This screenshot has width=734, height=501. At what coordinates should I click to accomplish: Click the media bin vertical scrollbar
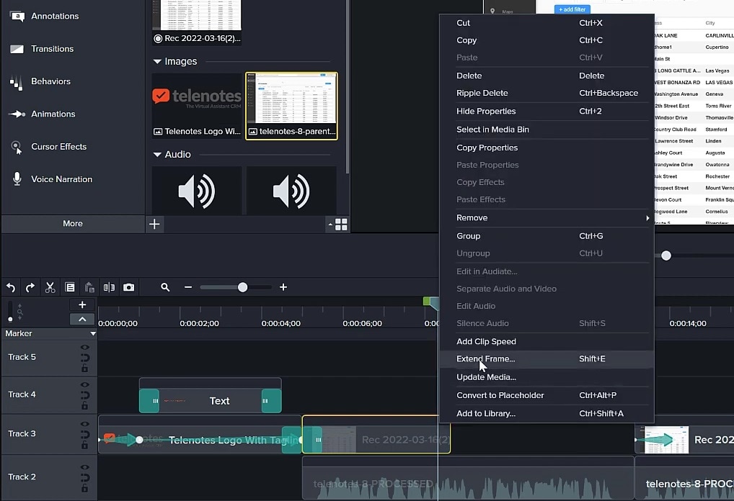pyautogui.click(x=348, y=86)
